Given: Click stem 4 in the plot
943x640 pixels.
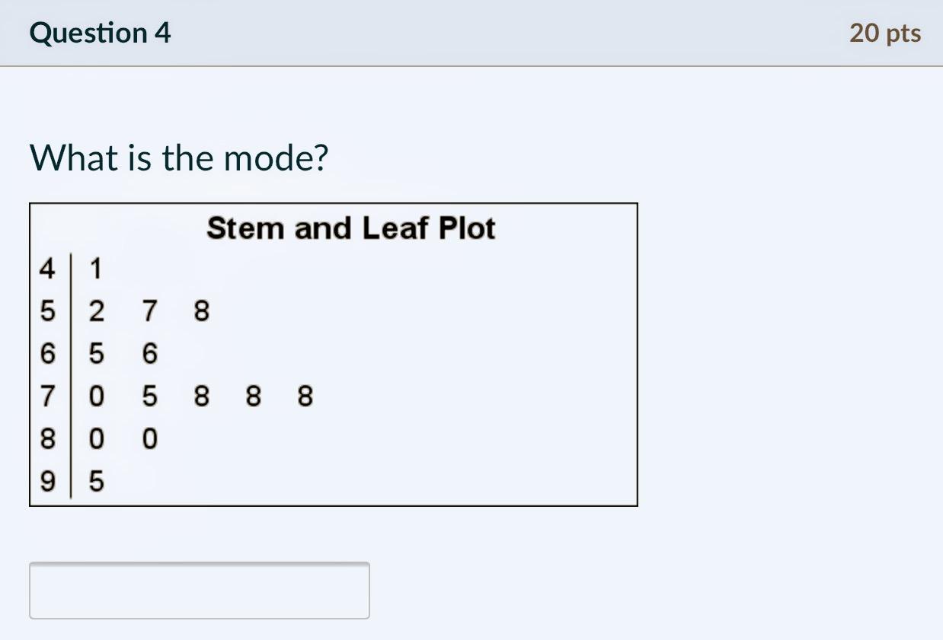Looking at the screenshot, I should [x=47, y=269].
